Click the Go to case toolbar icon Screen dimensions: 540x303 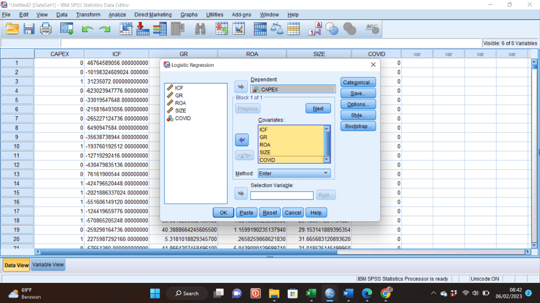pos(126,29)
